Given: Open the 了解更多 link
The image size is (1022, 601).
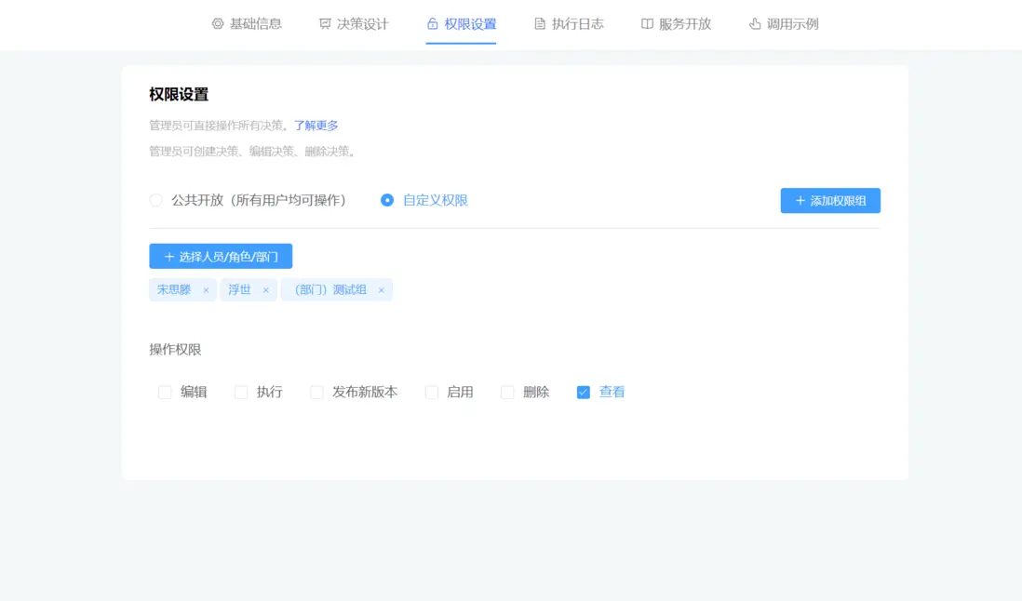Looking at the screenshot, I should [x=317, y=125].
